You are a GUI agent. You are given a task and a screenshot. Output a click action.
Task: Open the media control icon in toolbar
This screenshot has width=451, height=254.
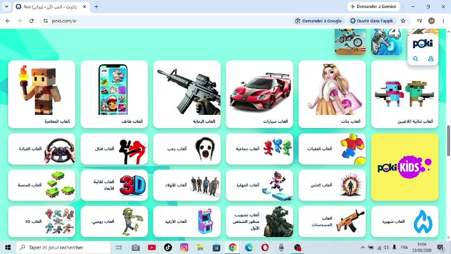pyautogui.click(x=419, y=21)
